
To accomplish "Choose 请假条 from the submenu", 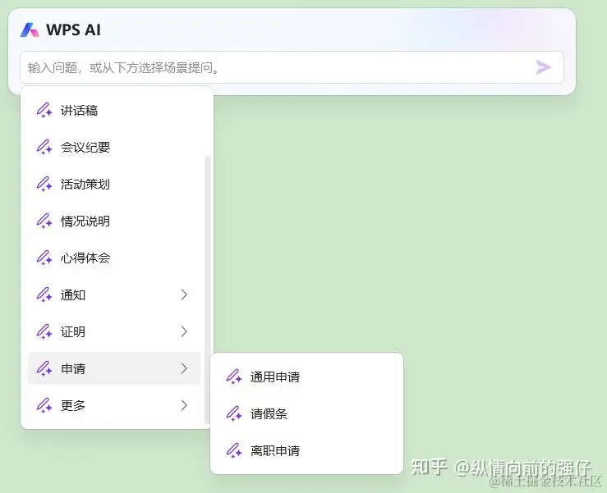I will (x=306, y=413).
